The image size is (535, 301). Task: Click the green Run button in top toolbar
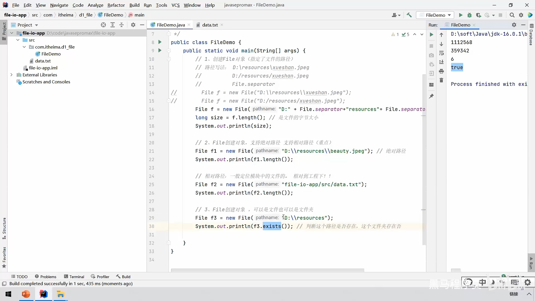461,15
